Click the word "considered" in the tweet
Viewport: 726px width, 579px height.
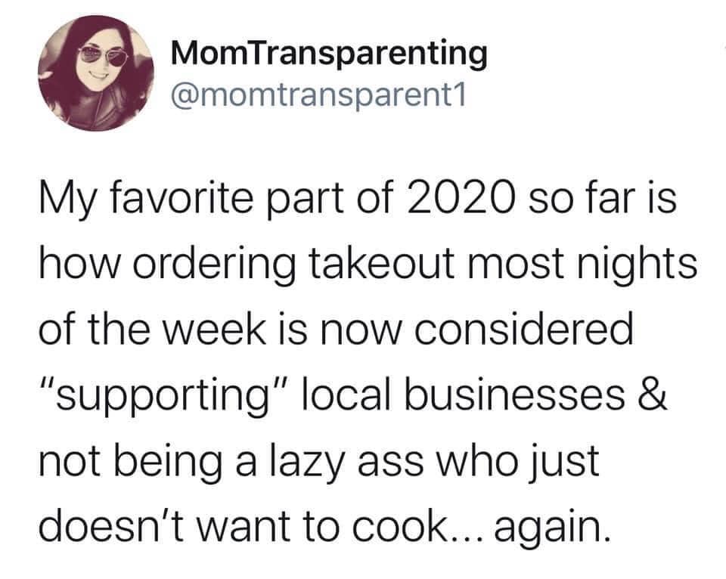click(523, 330)
